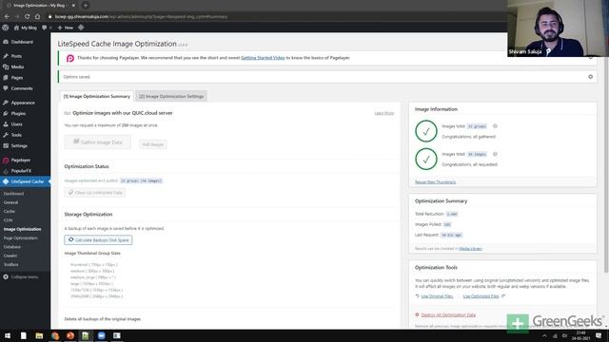The image size is (609, 342).
Task: Open File Explorer from the taskbar
Action: tap(39, 335)
